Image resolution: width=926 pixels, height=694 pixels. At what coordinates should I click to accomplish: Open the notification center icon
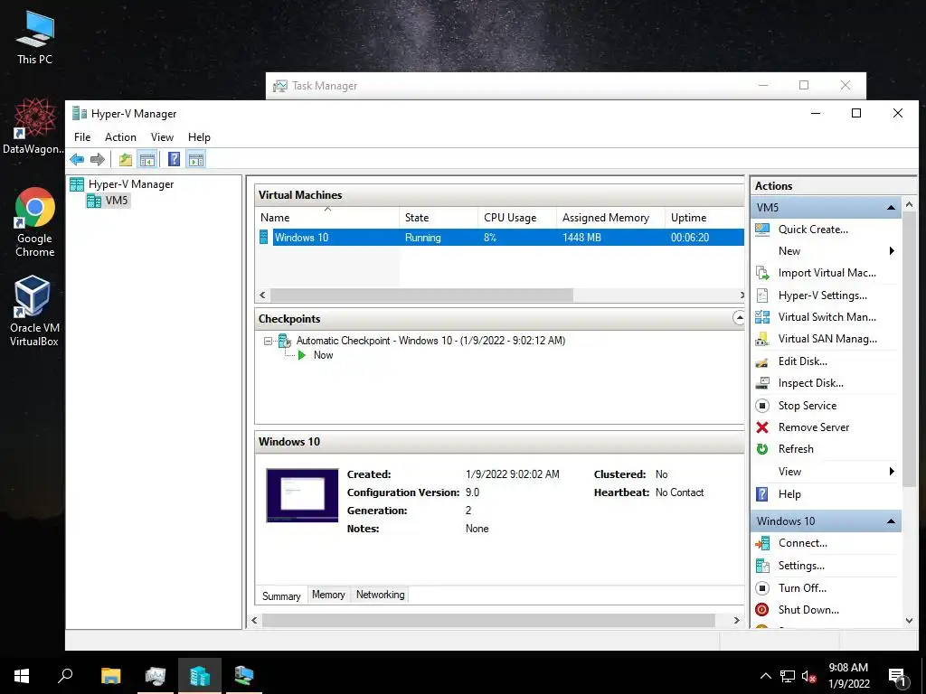(898, 677)
